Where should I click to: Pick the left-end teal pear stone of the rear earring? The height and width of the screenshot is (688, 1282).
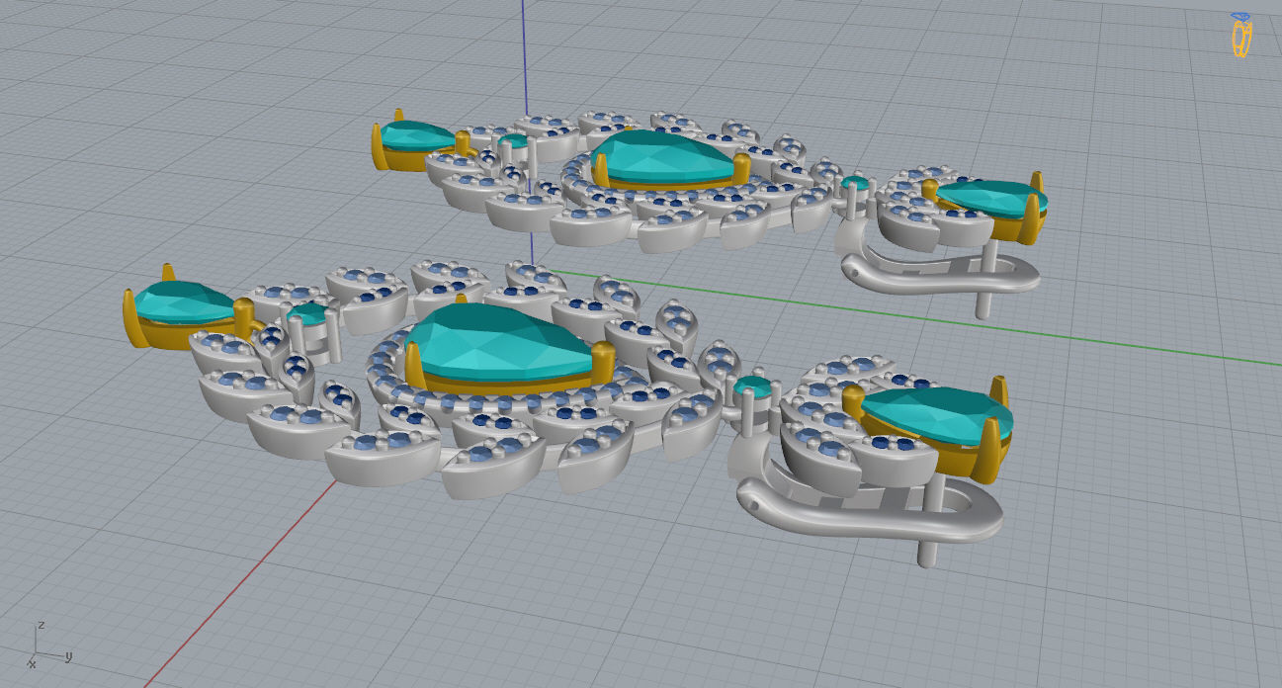415,135
